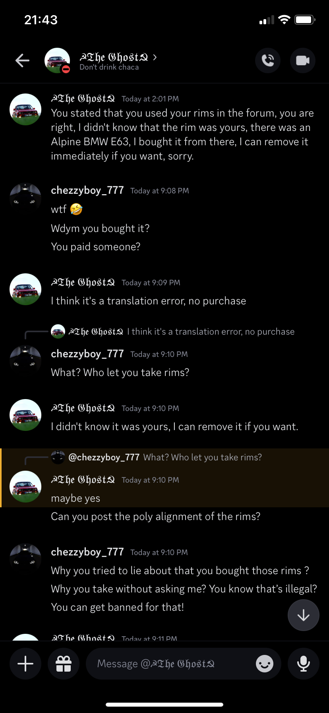329x713 pixels.
Task: Tap the 'Don't drink chaca' status text
Action: click(x=109, y=67)
